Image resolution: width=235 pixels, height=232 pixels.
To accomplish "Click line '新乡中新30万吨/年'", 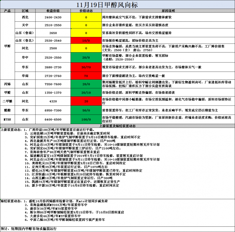I will point(72,185).
